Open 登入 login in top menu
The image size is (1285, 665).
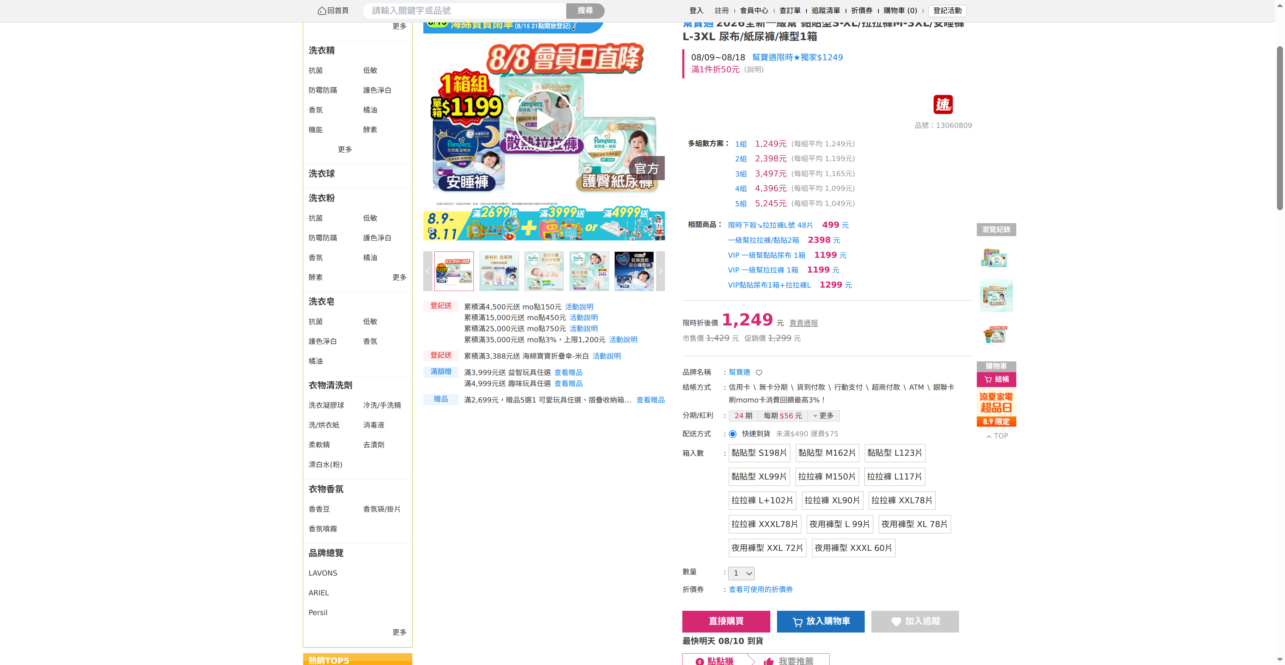[x=696, y=10]
